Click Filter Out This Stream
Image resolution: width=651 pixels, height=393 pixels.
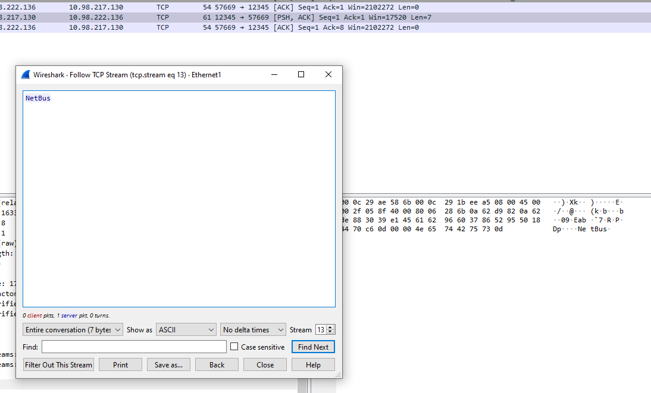59,365
